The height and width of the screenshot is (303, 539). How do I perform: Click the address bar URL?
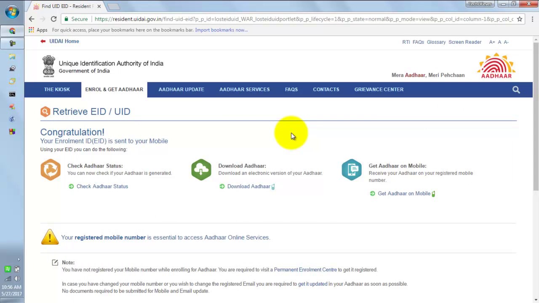pos(303,19)
